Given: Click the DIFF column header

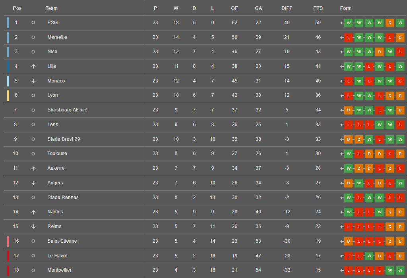Looking at the screenshot, I should [287, 8].
